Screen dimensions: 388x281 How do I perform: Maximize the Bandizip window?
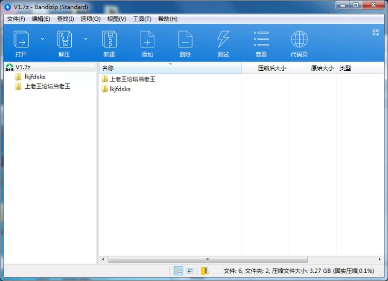356,5
